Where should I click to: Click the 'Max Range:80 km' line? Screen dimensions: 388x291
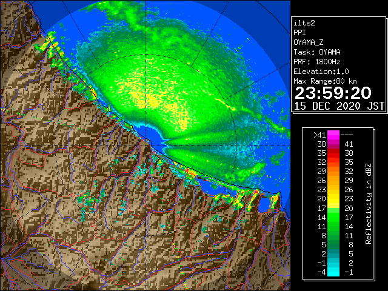click(x=325, y=81)
